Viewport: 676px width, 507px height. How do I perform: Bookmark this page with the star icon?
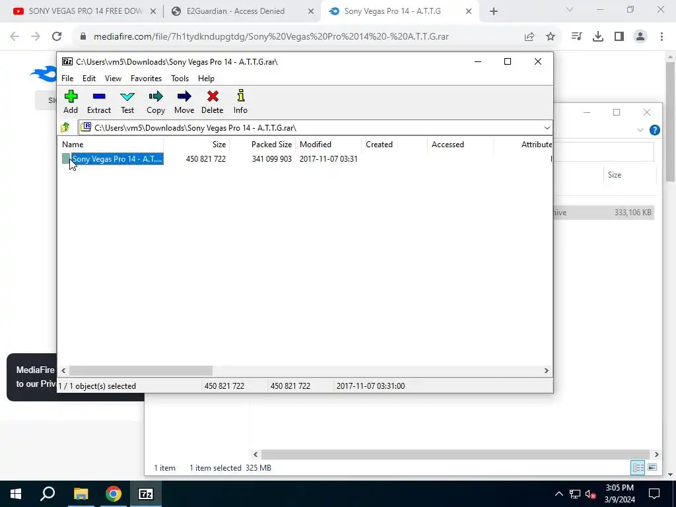(551, 37)
